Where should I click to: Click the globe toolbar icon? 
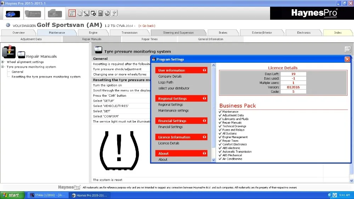(x=107, y=13)
